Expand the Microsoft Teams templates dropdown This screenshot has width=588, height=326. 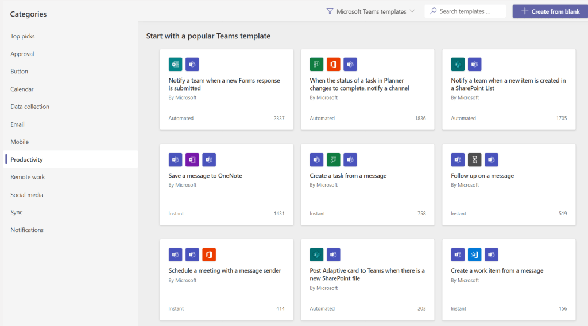point(370,11)
